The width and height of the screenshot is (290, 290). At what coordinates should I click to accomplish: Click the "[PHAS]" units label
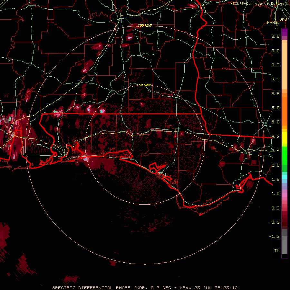pyautogui.click(x=272, y=22)
